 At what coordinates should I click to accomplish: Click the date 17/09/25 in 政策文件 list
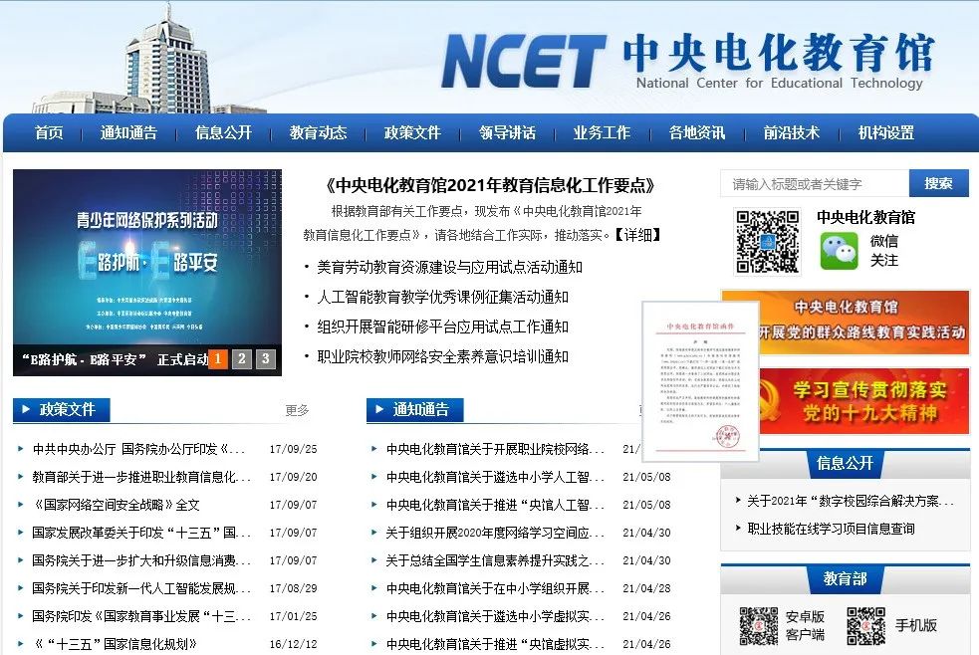point(294,449)
